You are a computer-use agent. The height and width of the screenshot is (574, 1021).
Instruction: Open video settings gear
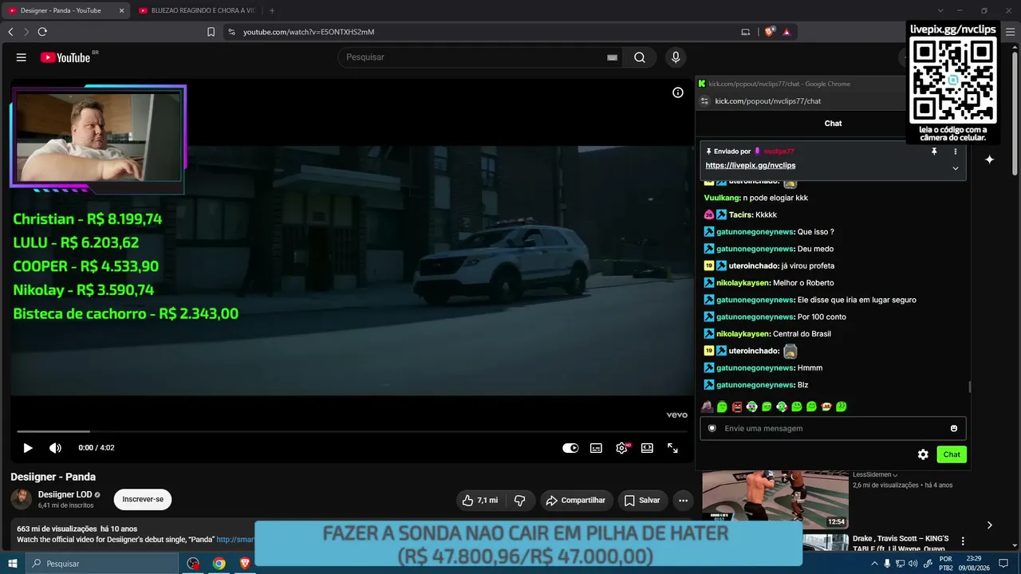click(621, 448)
